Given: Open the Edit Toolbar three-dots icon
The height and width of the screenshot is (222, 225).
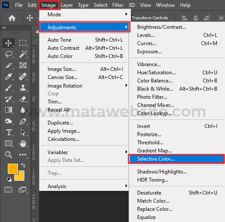Looking at the screenshot, I should tap(23, 155).
